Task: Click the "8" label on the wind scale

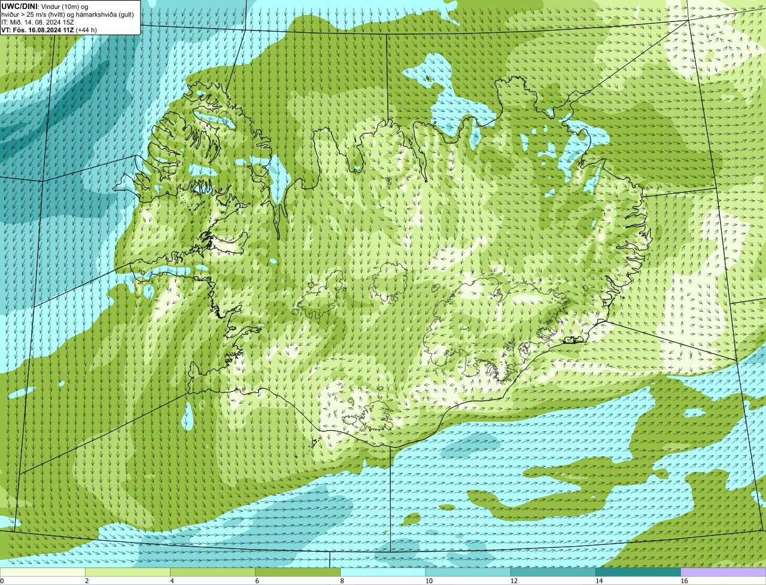Action: click(342, 581)
